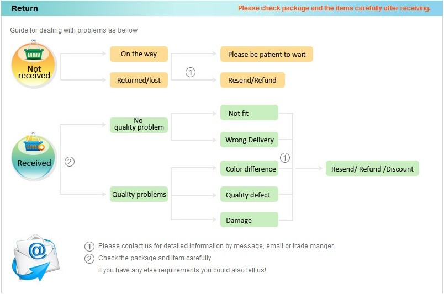Image resolution: width=444 pixels, height=294 pixels.
Task: Click the circled 2 next to Received
Action: click(x=70, y=162)
